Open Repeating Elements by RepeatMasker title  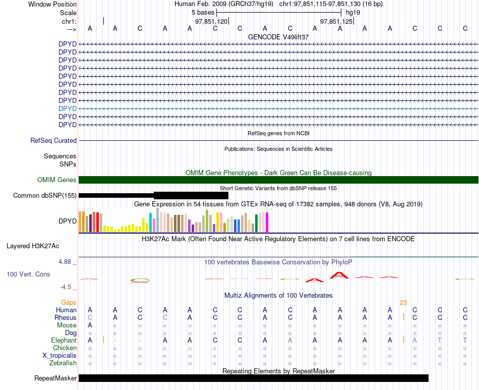(x=278, y=371)
